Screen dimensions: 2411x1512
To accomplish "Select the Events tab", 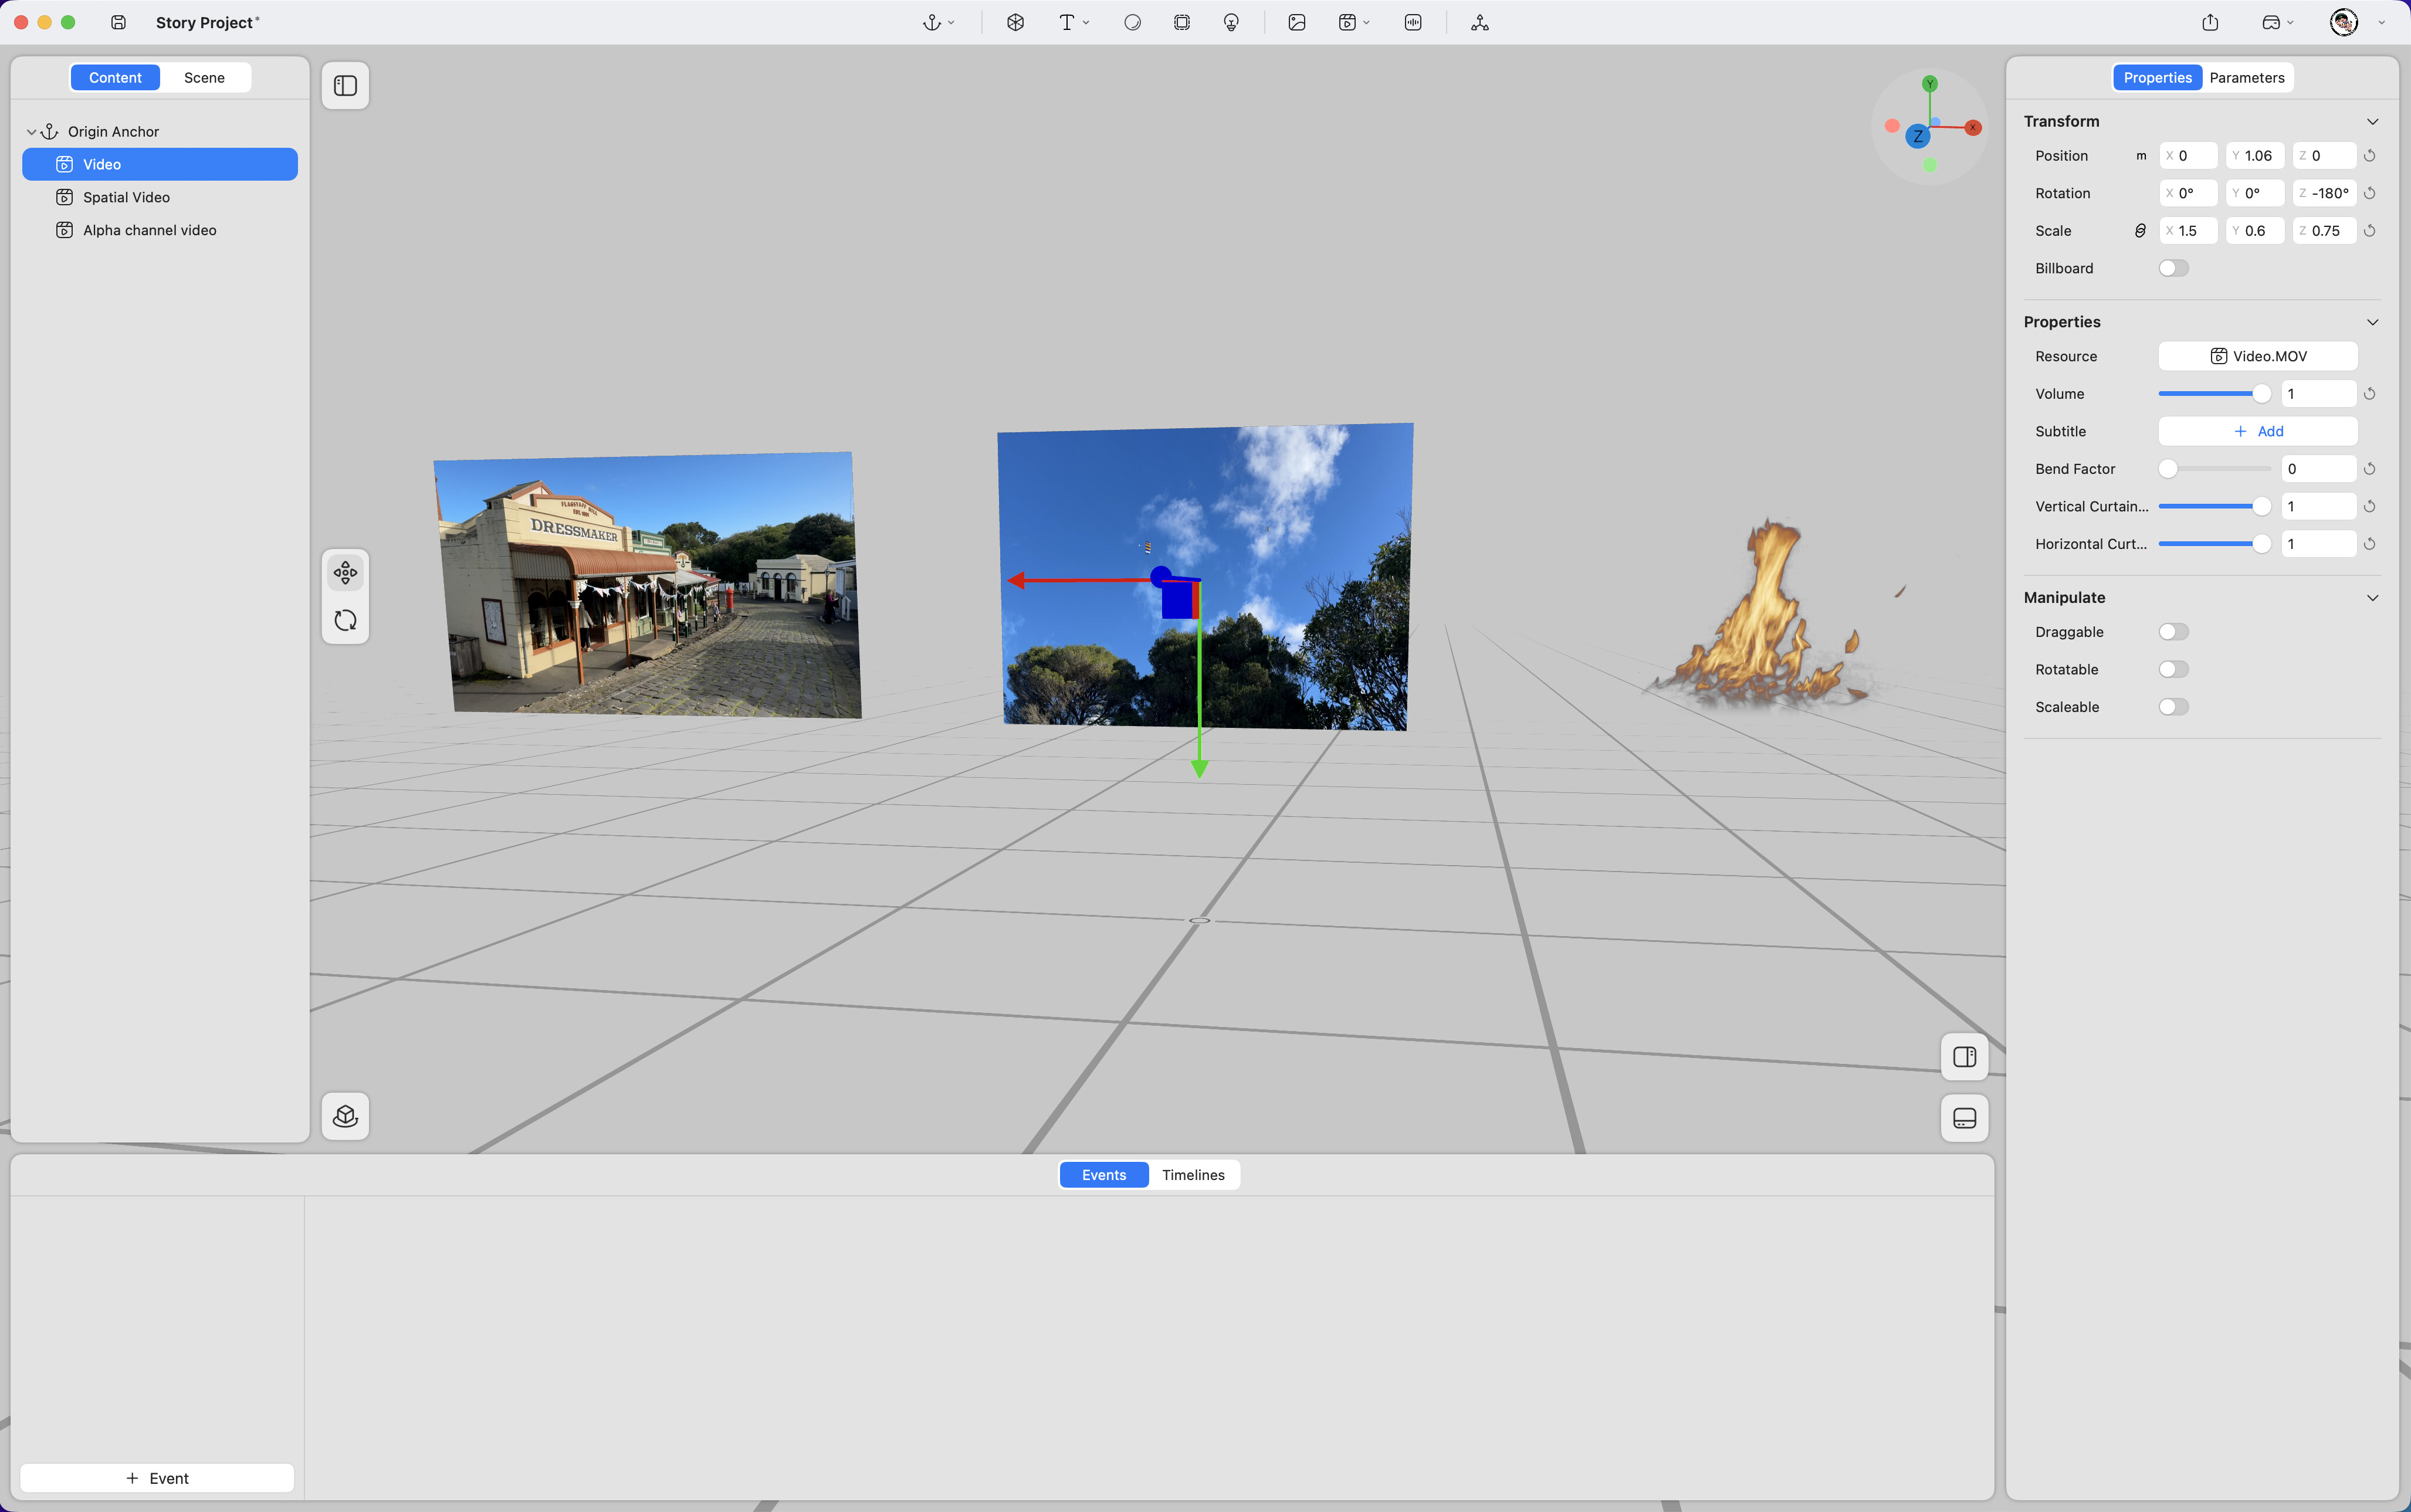I will 1104,1175.
